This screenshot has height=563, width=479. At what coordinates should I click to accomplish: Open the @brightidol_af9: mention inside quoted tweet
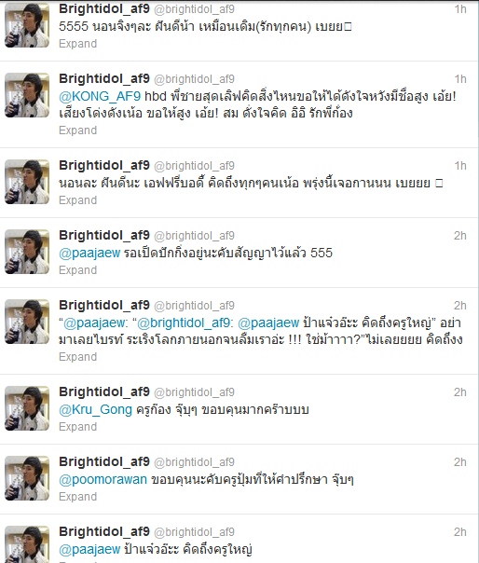point(185,323)
